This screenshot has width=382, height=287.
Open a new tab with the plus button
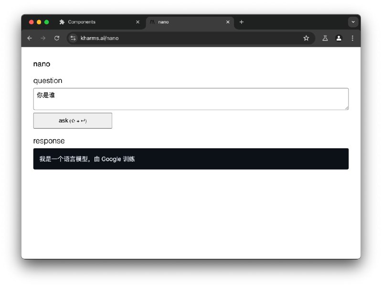coord(242,22)
